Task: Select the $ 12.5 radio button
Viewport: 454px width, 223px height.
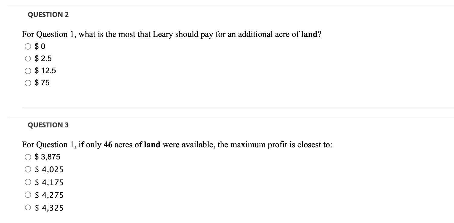Action: coord(28,71)
